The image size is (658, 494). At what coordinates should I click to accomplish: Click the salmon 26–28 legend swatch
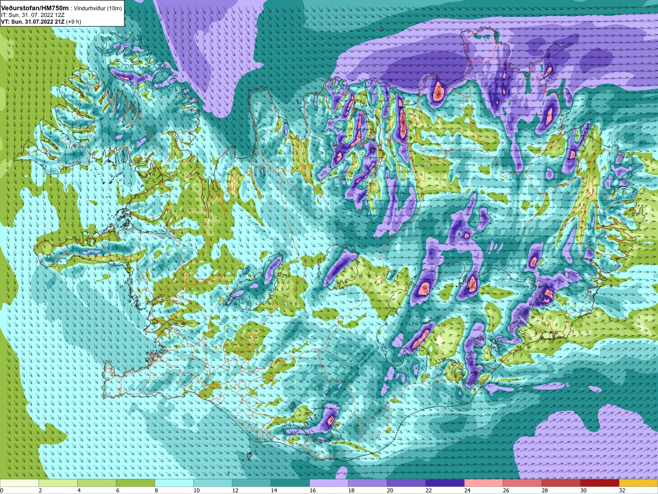522,483
